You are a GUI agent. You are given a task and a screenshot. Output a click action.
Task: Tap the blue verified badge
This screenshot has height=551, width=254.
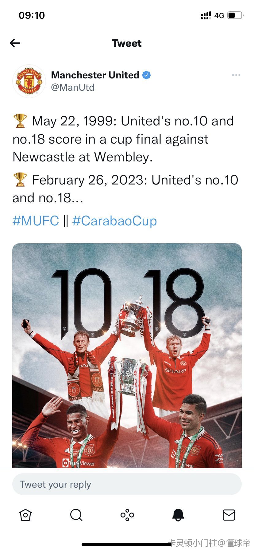coord(146,75)
